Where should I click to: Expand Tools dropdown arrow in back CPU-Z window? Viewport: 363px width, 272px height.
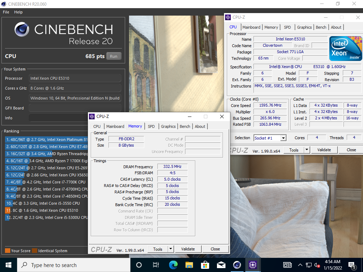coord(307,150)
